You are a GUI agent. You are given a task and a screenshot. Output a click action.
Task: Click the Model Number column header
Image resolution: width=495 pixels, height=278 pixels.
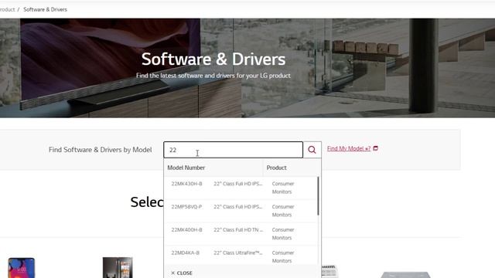point(186,168)
